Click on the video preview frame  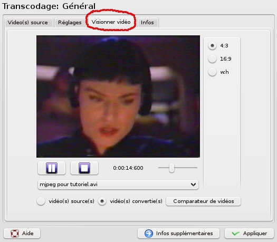(118, 96)
